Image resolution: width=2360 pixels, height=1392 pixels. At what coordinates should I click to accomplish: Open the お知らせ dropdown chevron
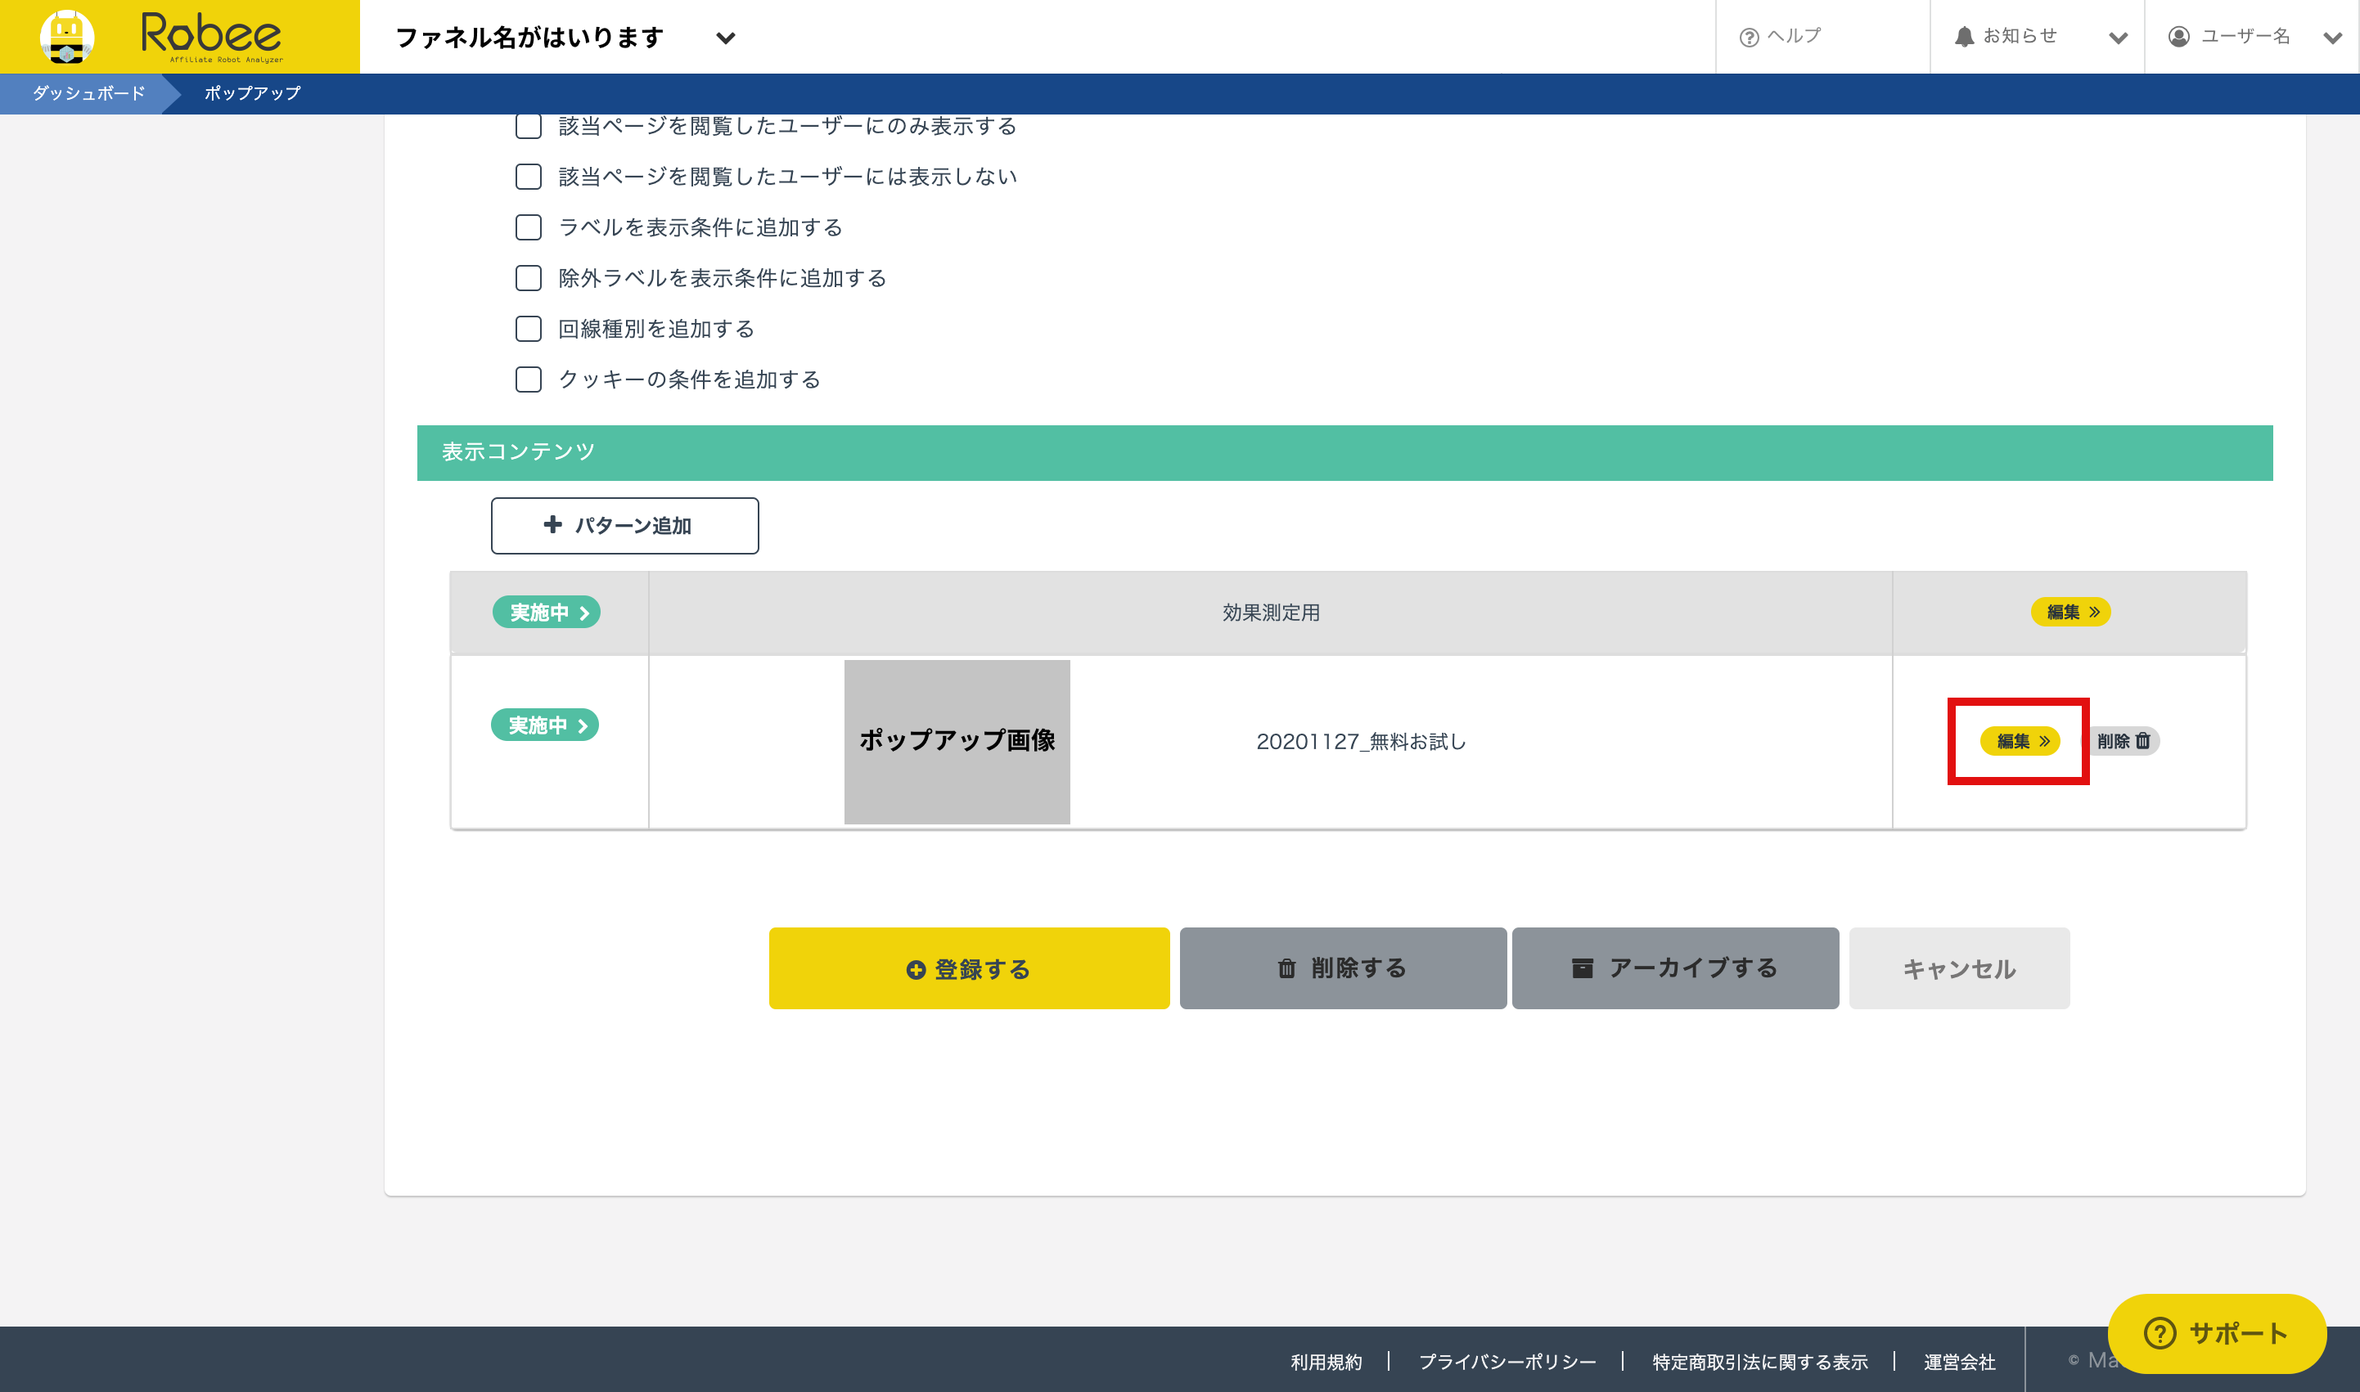2118,38
